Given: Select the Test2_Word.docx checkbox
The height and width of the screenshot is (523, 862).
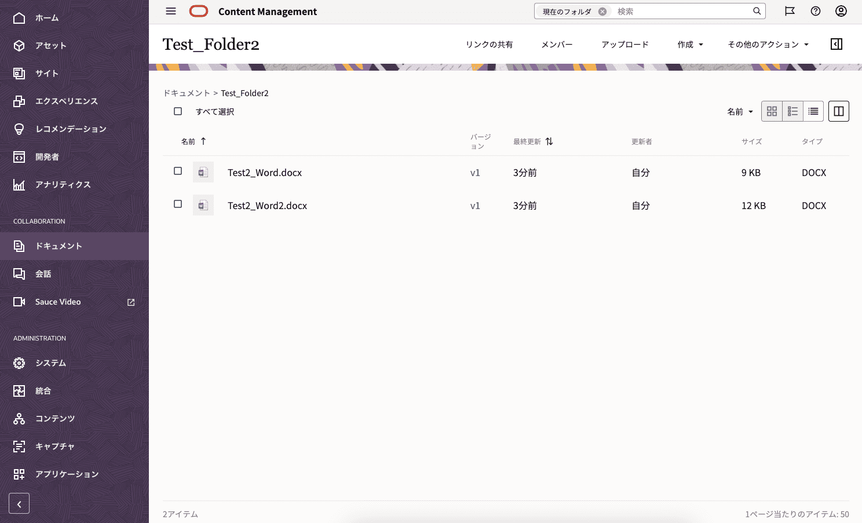Looking at the screenshot, I should point(178,171).
